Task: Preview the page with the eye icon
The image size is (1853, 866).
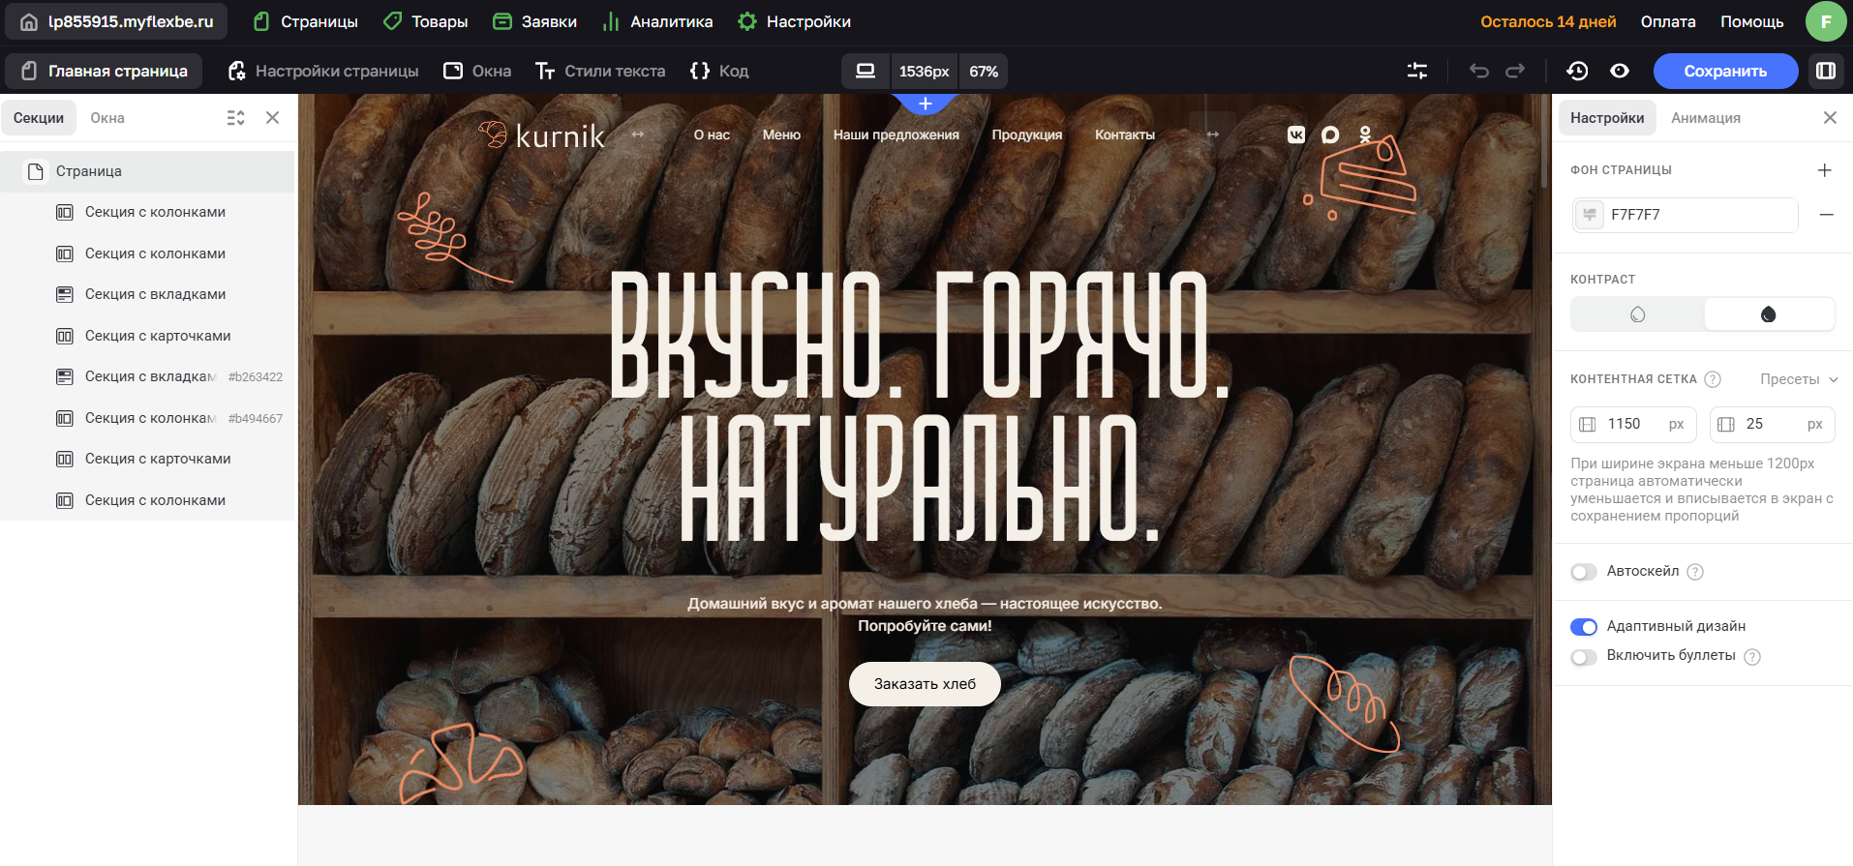Action: (x=1620, y=71)
